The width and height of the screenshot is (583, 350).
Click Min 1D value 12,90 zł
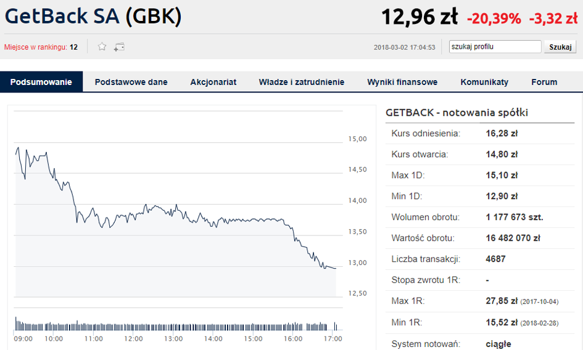point(502,196)
